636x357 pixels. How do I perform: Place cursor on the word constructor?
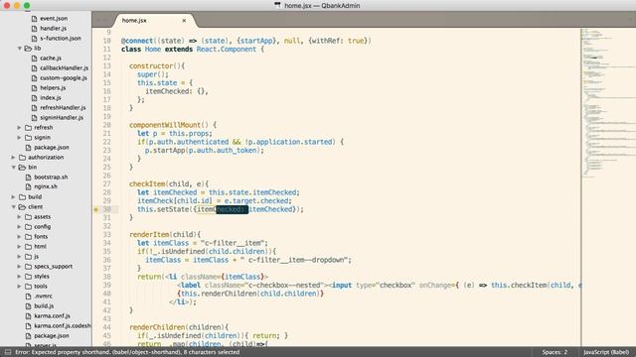[x=151, y=66]
